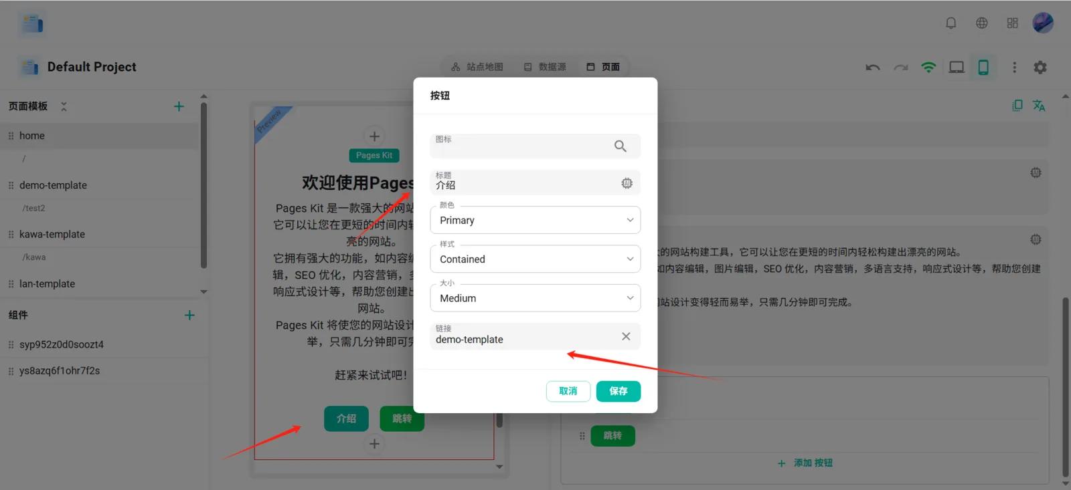
Task: Select the syp952z0d0soozt4 component
Action: (104, 345)
